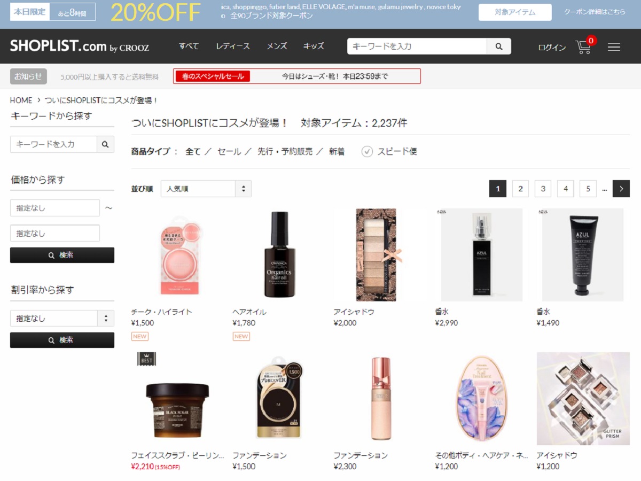Open the チーク・ハイライト product thumbnail
The image size is (641, 481).
click(x=179, y=255)
